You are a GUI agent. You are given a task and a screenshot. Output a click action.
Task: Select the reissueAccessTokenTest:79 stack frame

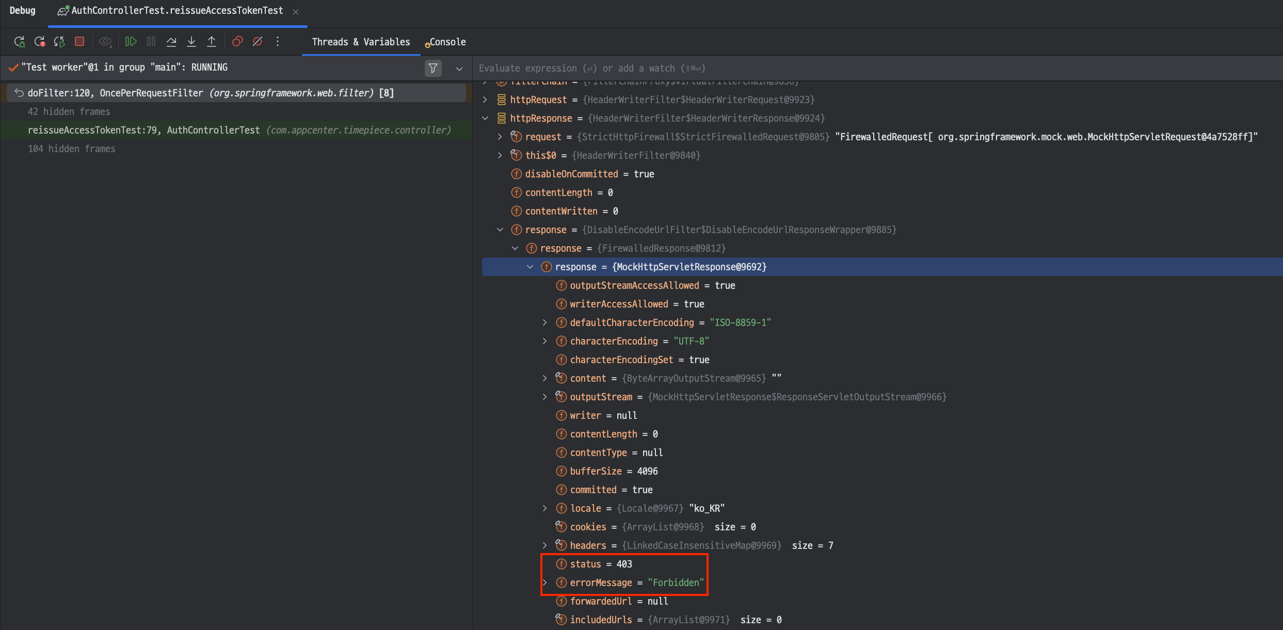pyautogui.click(x=239, y=130)
